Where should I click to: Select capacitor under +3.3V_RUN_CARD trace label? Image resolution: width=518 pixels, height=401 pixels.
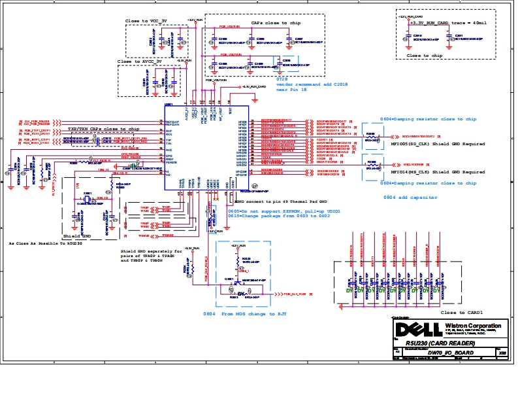[x=407, y=37]
